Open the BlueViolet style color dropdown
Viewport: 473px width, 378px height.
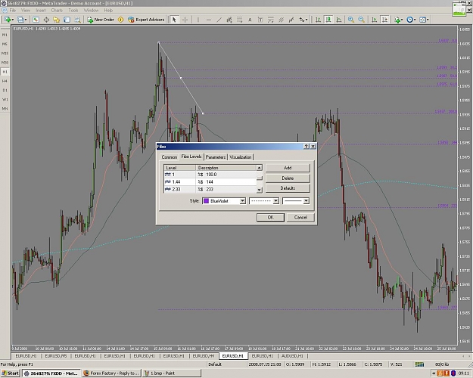click(x=242, y=201)
